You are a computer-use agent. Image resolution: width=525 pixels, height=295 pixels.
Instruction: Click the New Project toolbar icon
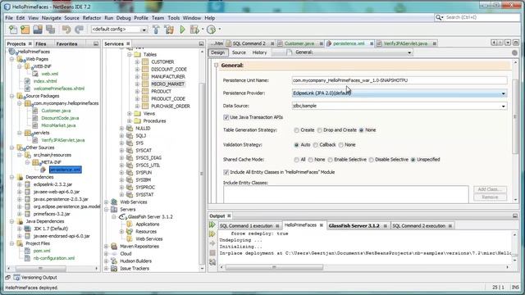point(25,29)
